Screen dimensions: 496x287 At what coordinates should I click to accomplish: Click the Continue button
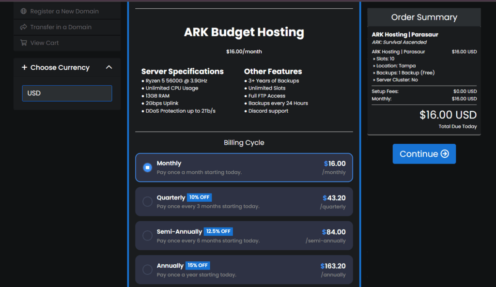click(x=424, y=154)
